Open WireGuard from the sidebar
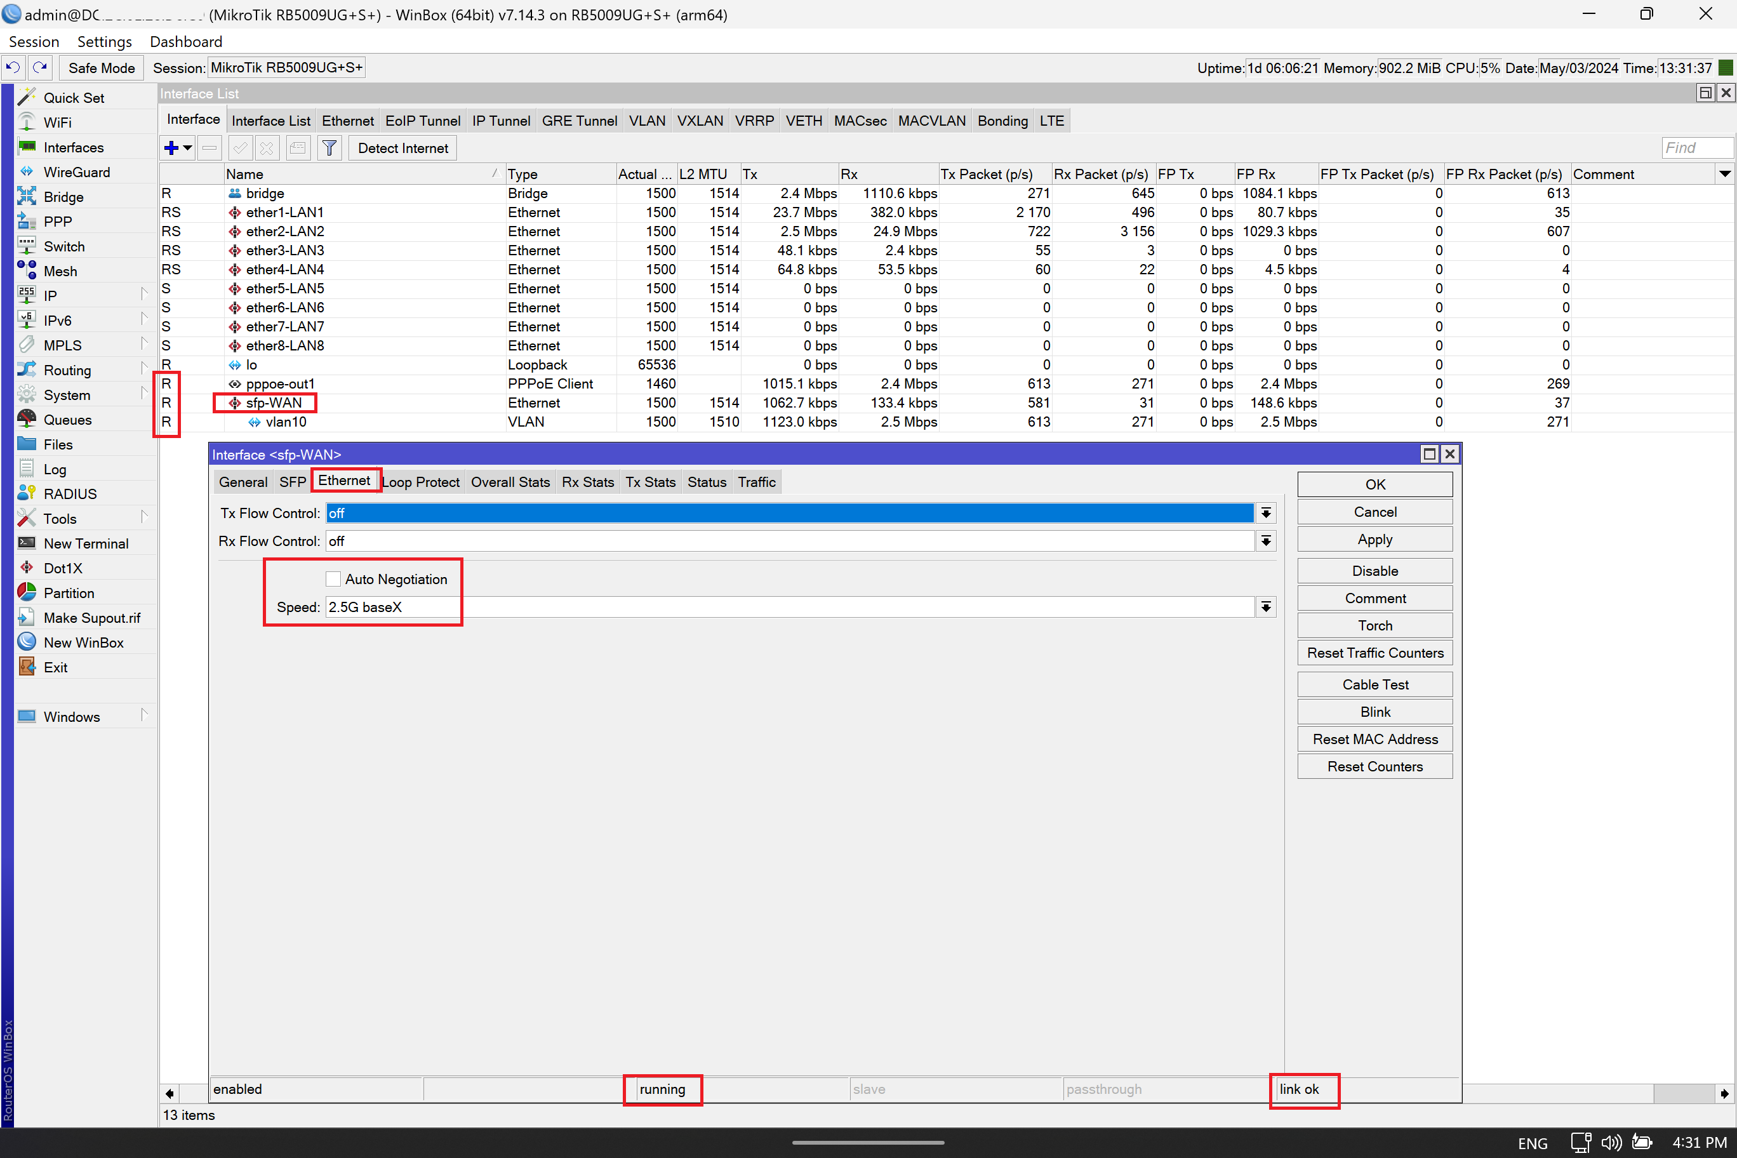 click(x=76, y=172)
